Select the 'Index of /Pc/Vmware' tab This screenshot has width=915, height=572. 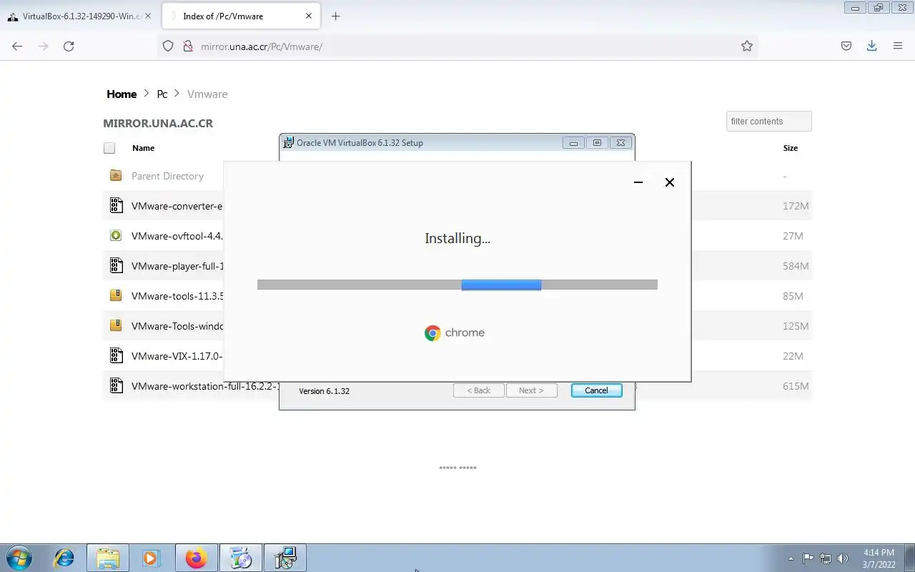click(x=239, y=16)
